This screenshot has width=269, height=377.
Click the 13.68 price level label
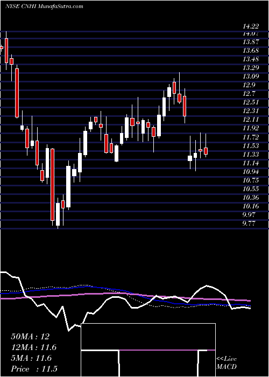[x=251, y=51]
